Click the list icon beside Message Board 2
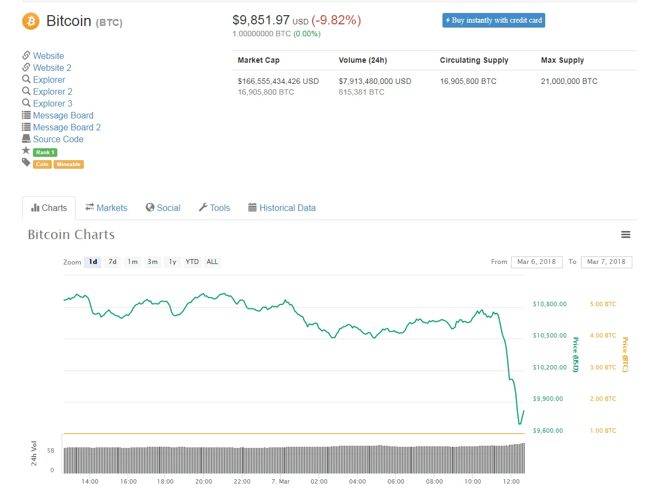The width and height of the screenshot is (648, 496). click(x=26, y=127)
